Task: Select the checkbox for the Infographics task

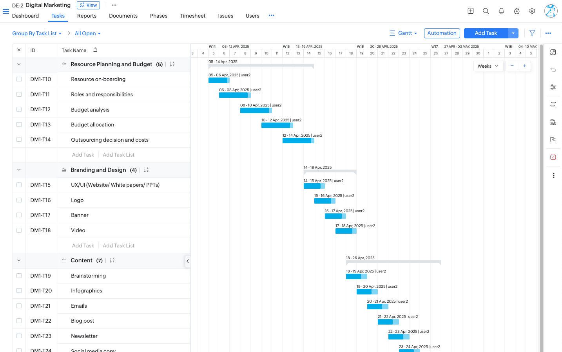Action: click(19, 291)
